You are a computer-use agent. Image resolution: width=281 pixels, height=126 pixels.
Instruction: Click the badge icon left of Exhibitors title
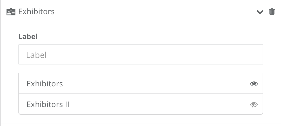click(11, 12)
